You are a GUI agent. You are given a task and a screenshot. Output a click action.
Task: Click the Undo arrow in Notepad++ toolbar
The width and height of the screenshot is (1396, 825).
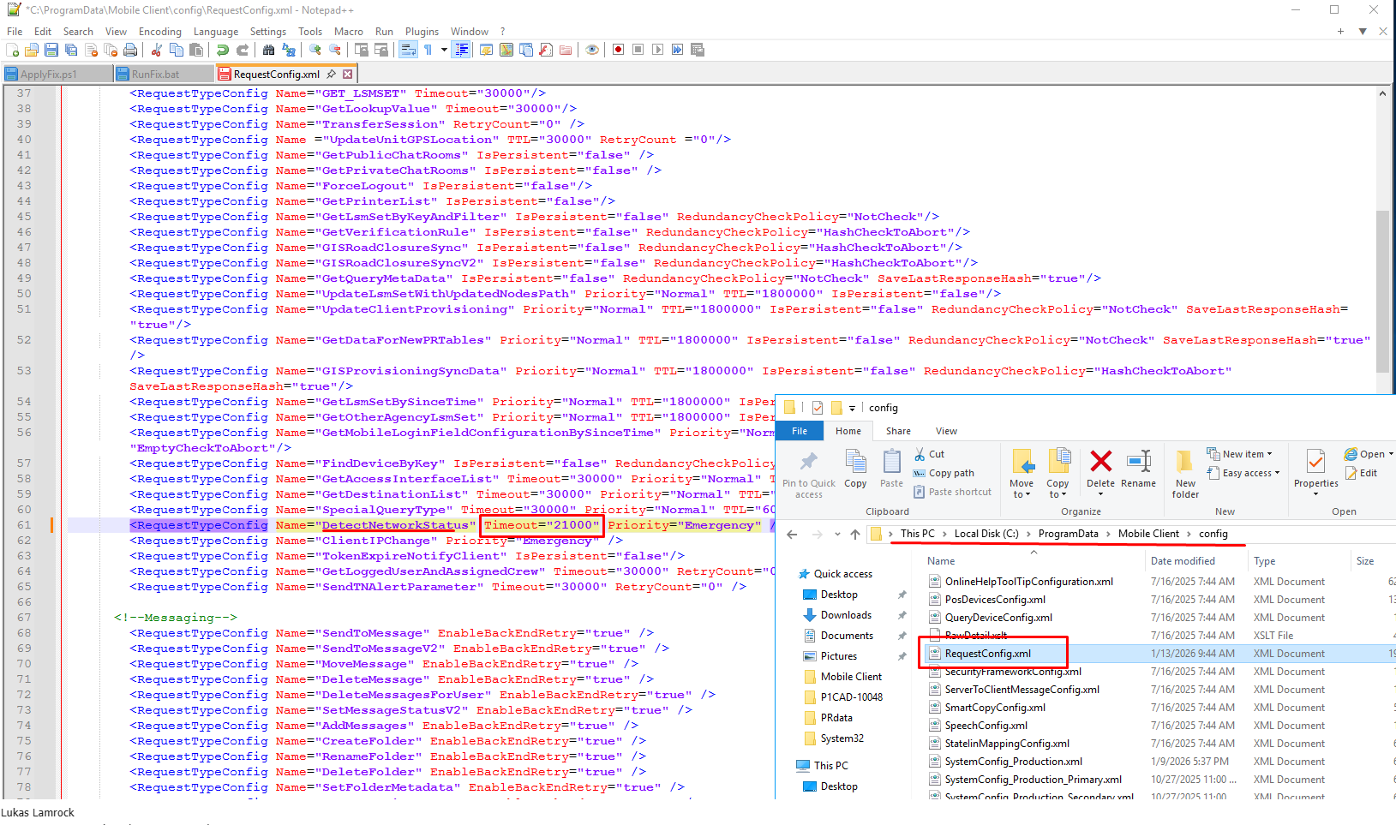pos(222,50)
